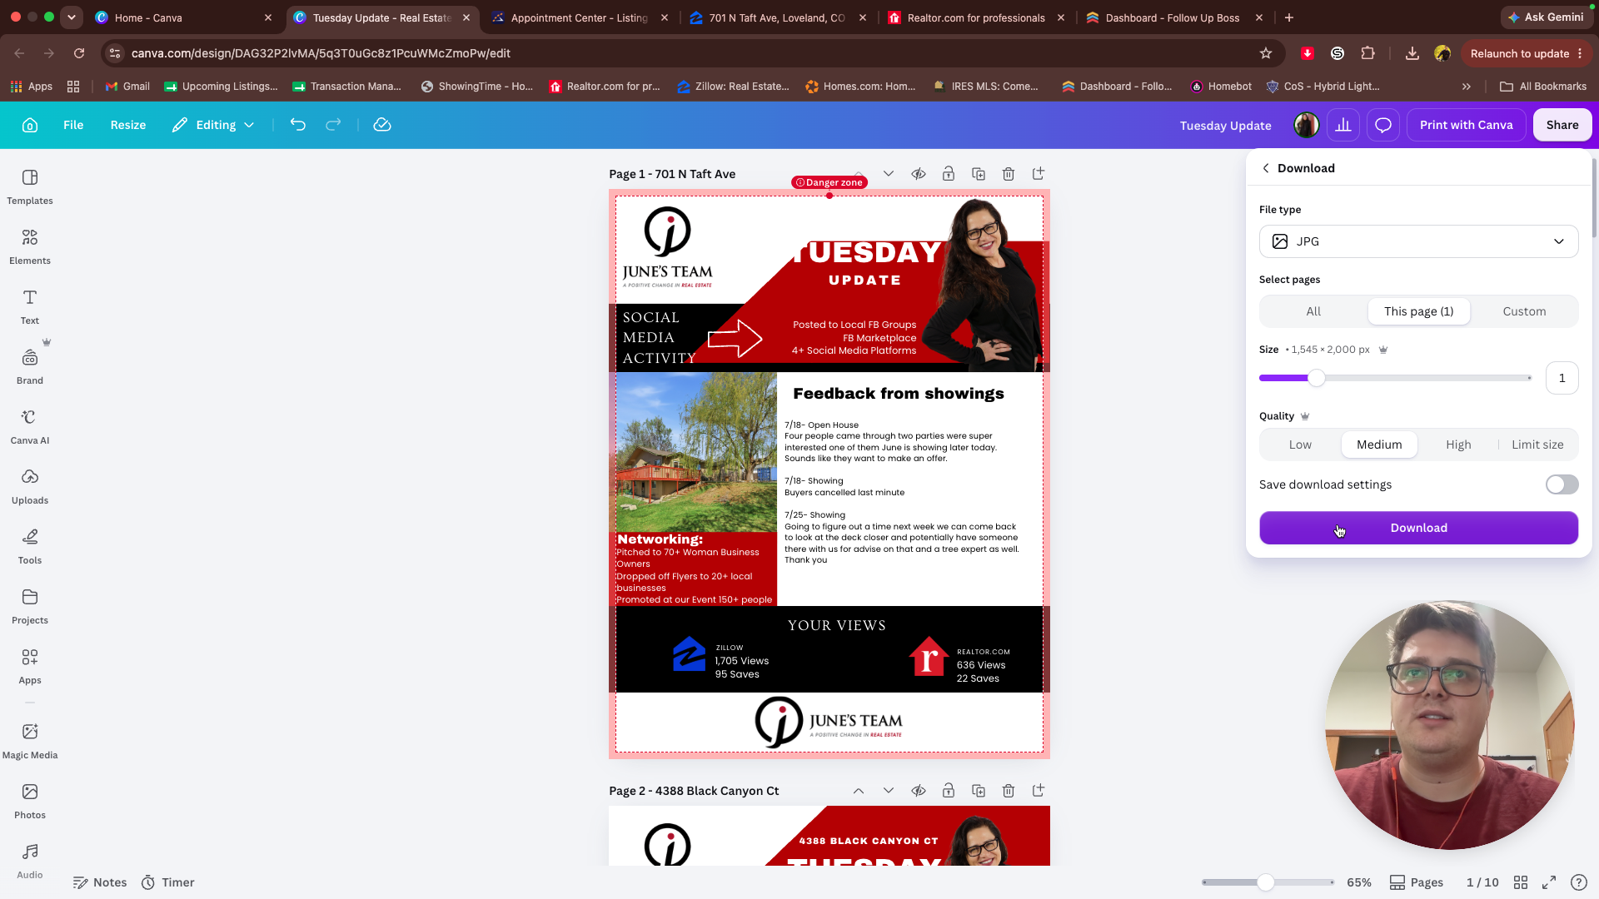Open the Tools sidebar panel

coord(30,547)
